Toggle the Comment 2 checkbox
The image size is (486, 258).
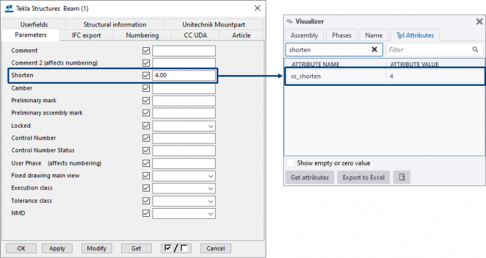(x=146, y=63)
